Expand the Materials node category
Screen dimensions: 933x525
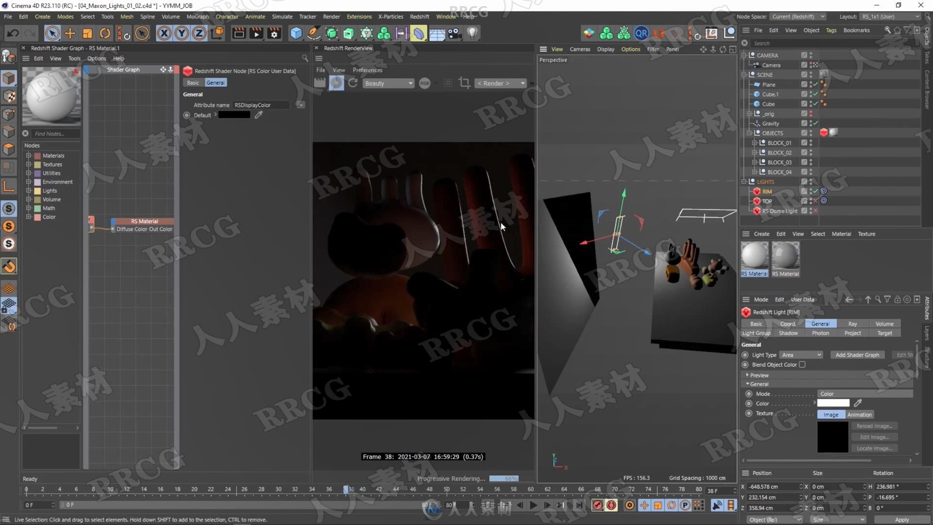[29, 156]
